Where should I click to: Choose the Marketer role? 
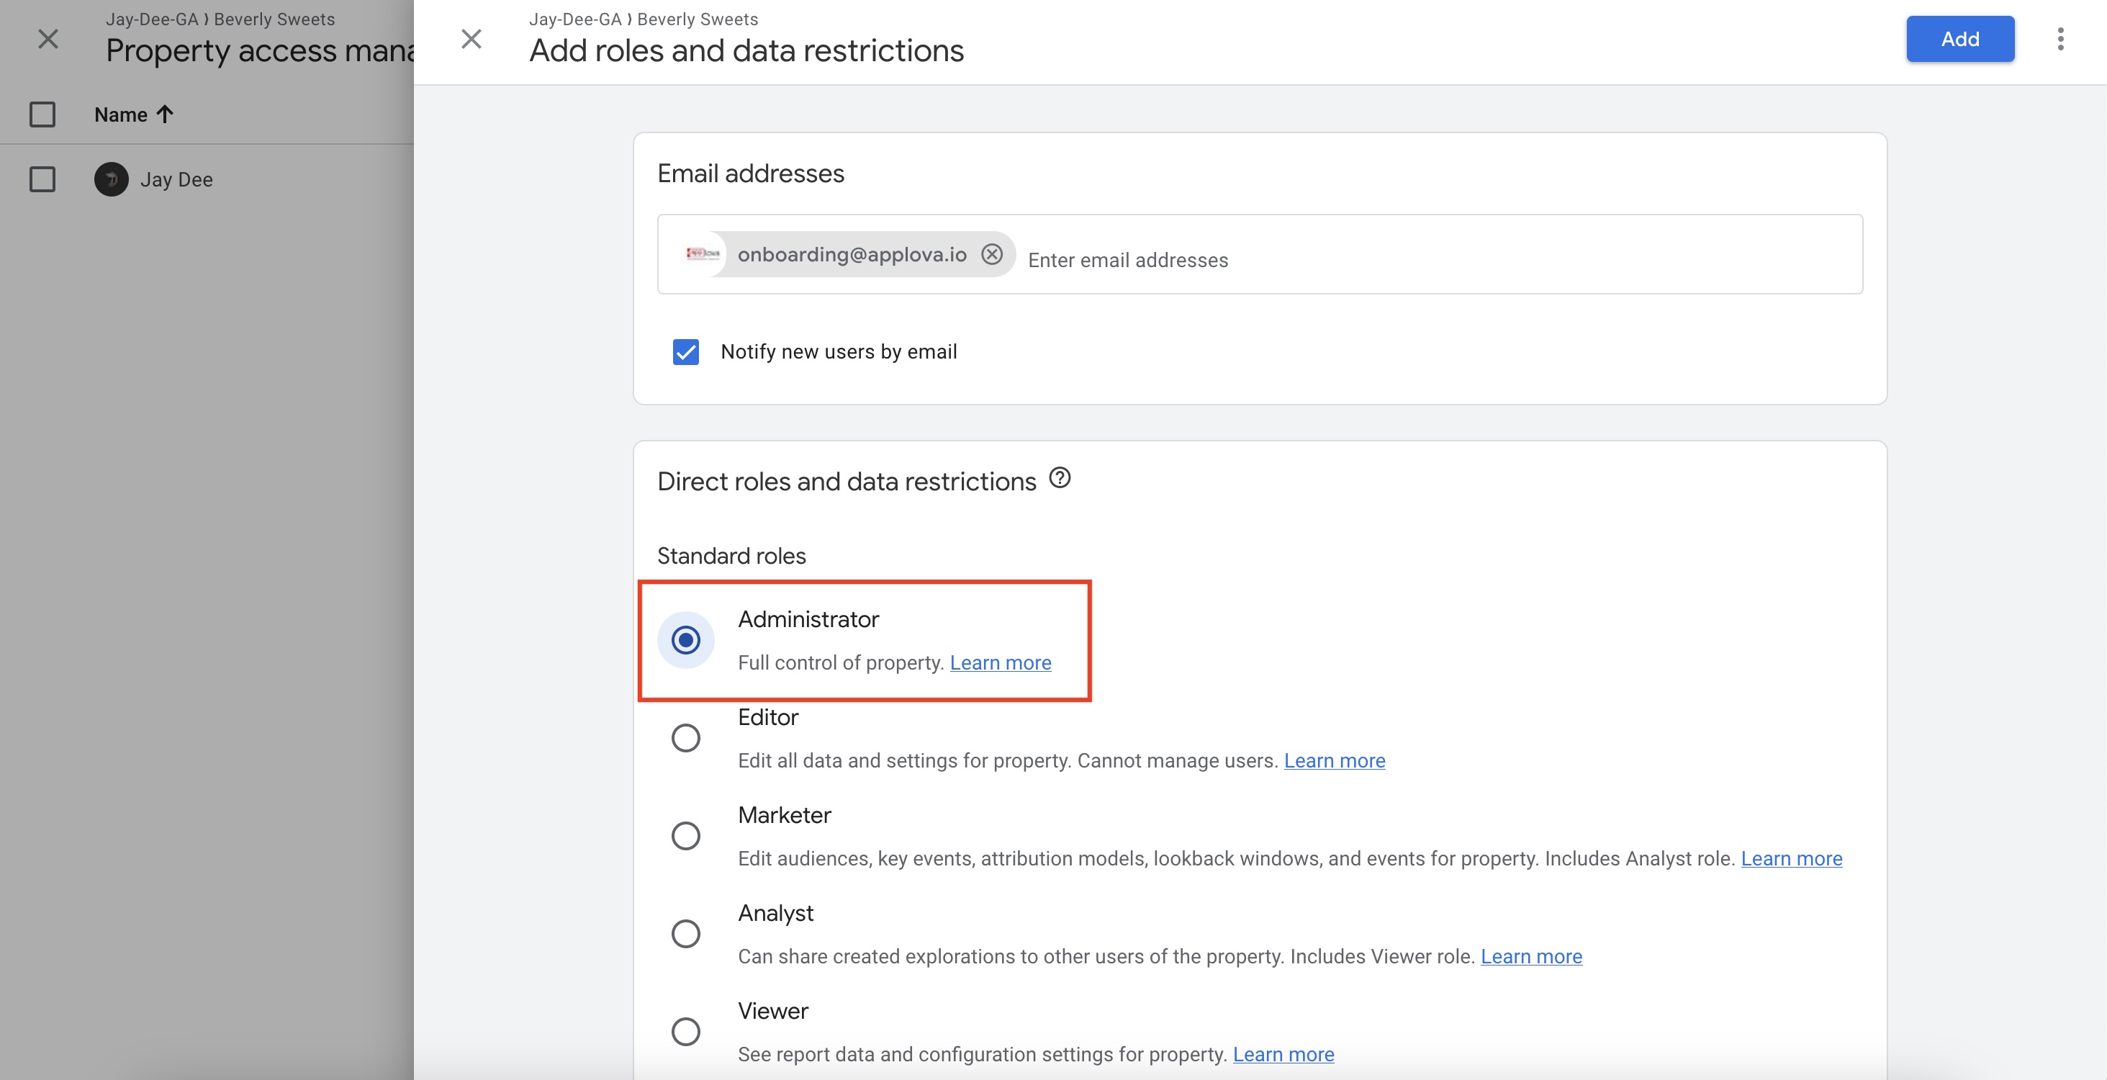pos(685,835)
